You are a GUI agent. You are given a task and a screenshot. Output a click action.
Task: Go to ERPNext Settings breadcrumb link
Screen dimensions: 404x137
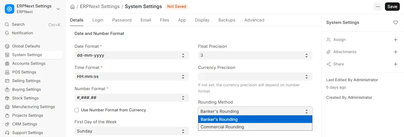(x=100, y=7)
